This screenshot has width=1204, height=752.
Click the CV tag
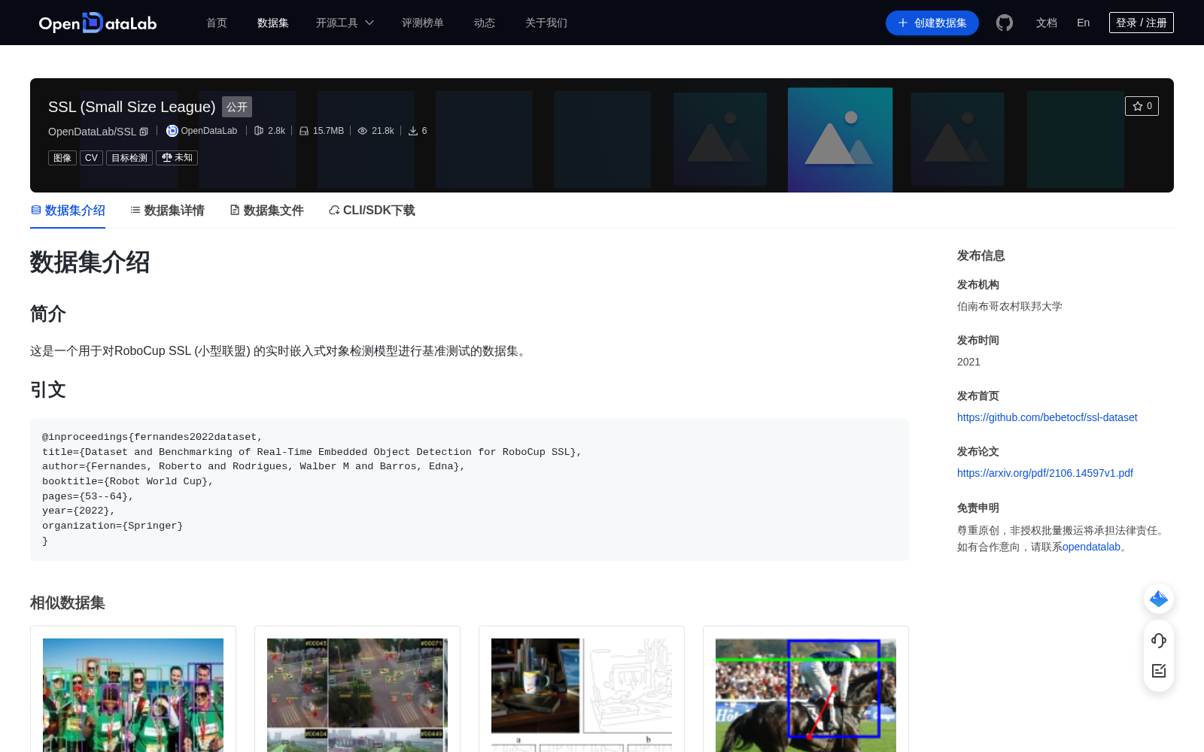tap(91, 158)
